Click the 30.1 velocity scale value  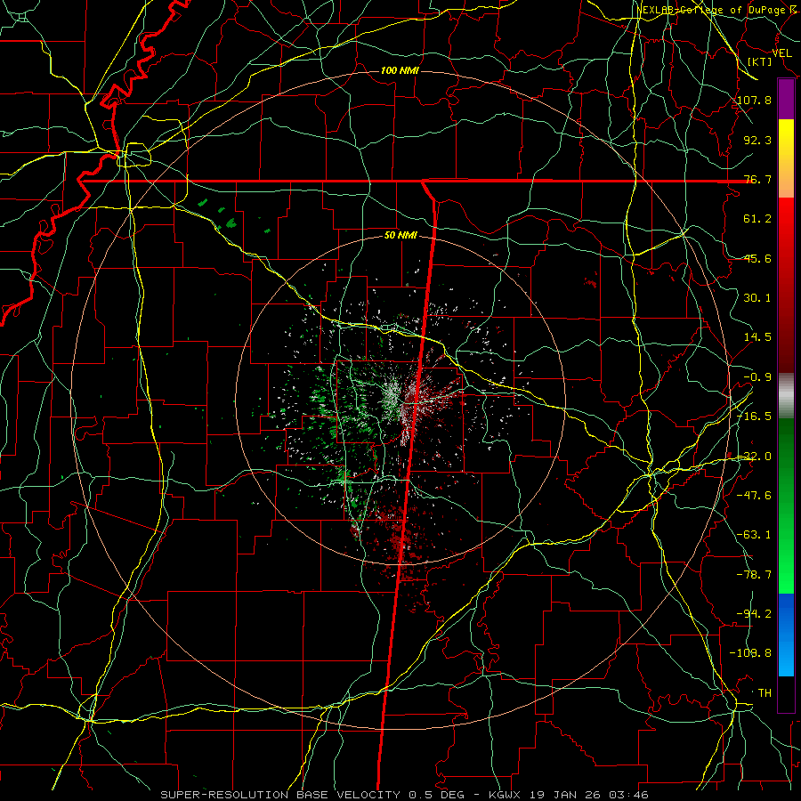point(757,298)
